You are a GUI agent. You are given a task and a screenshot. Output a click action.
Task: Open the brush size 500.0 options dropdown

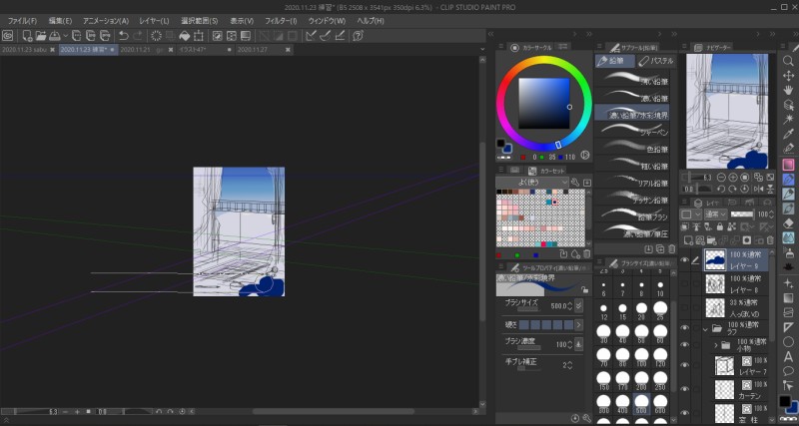[578, 306]
